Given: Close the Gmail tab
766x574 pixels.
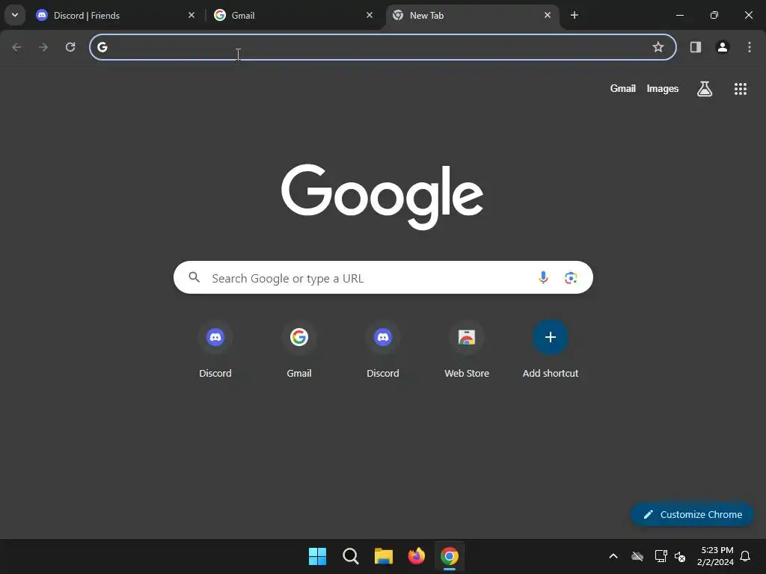Looking at the screenshot, I should pyautogui.click(x=370, y=15).
